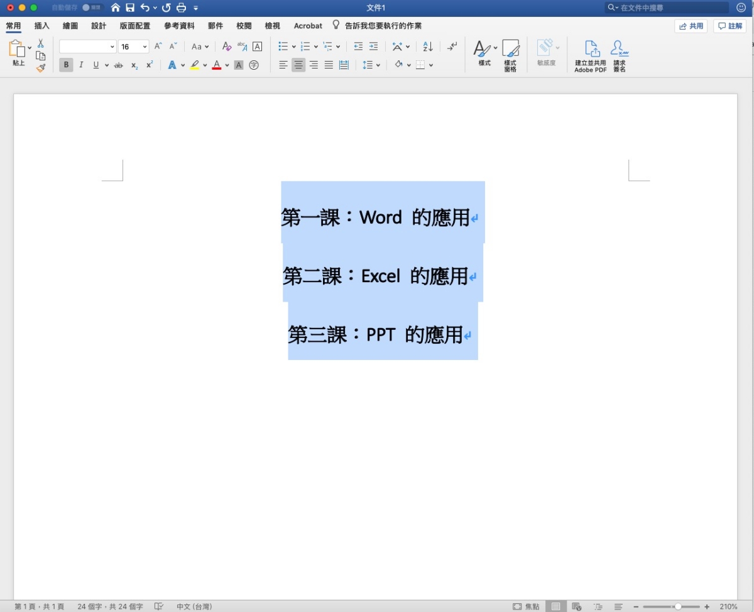
Task: Justify the paragraph text
Action: pyautogui.click(x=329, y=65)
